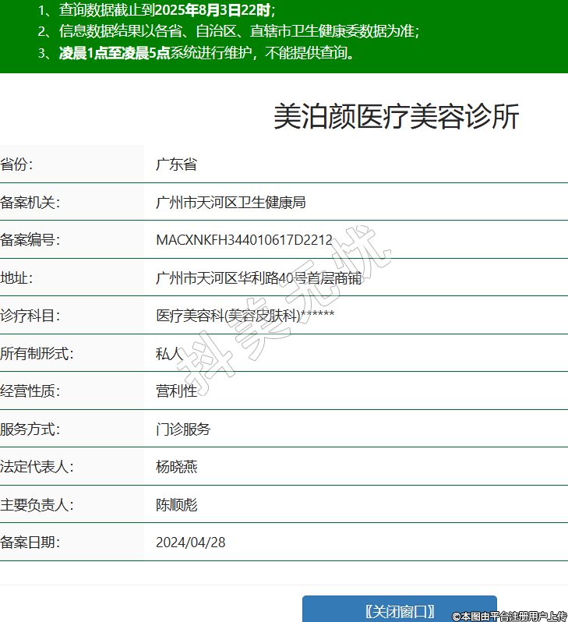
Task: Click the clinic title 美泊颜医疗美容诊所
Action: pos(396,117)
